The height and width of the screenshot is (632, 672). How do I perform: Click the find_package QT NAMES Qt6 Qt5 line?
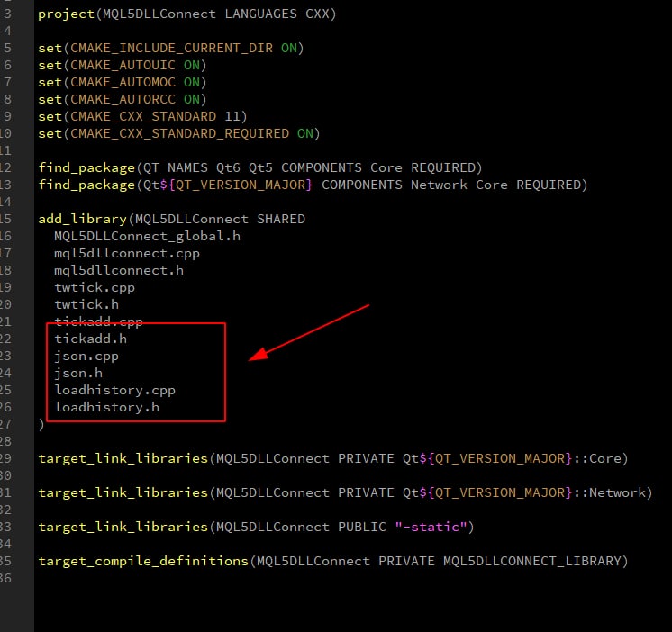pos(260,167)
